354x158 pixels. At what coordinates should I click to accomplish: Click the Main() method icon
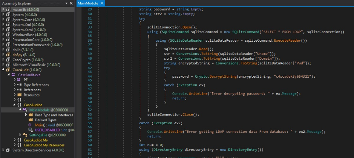coord(30,125)
